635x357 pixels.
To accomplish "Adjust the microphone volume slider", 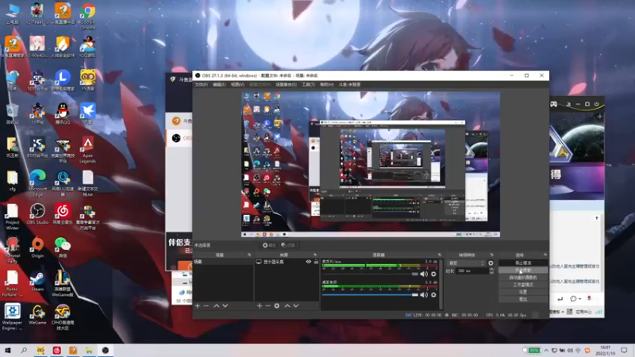I will coord(370,274).
